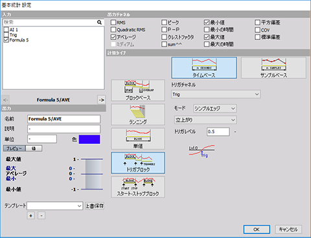Click the Formula 5/AVE channel title
The height and width of the screenshot is (238, 311).
pos(53,100)
